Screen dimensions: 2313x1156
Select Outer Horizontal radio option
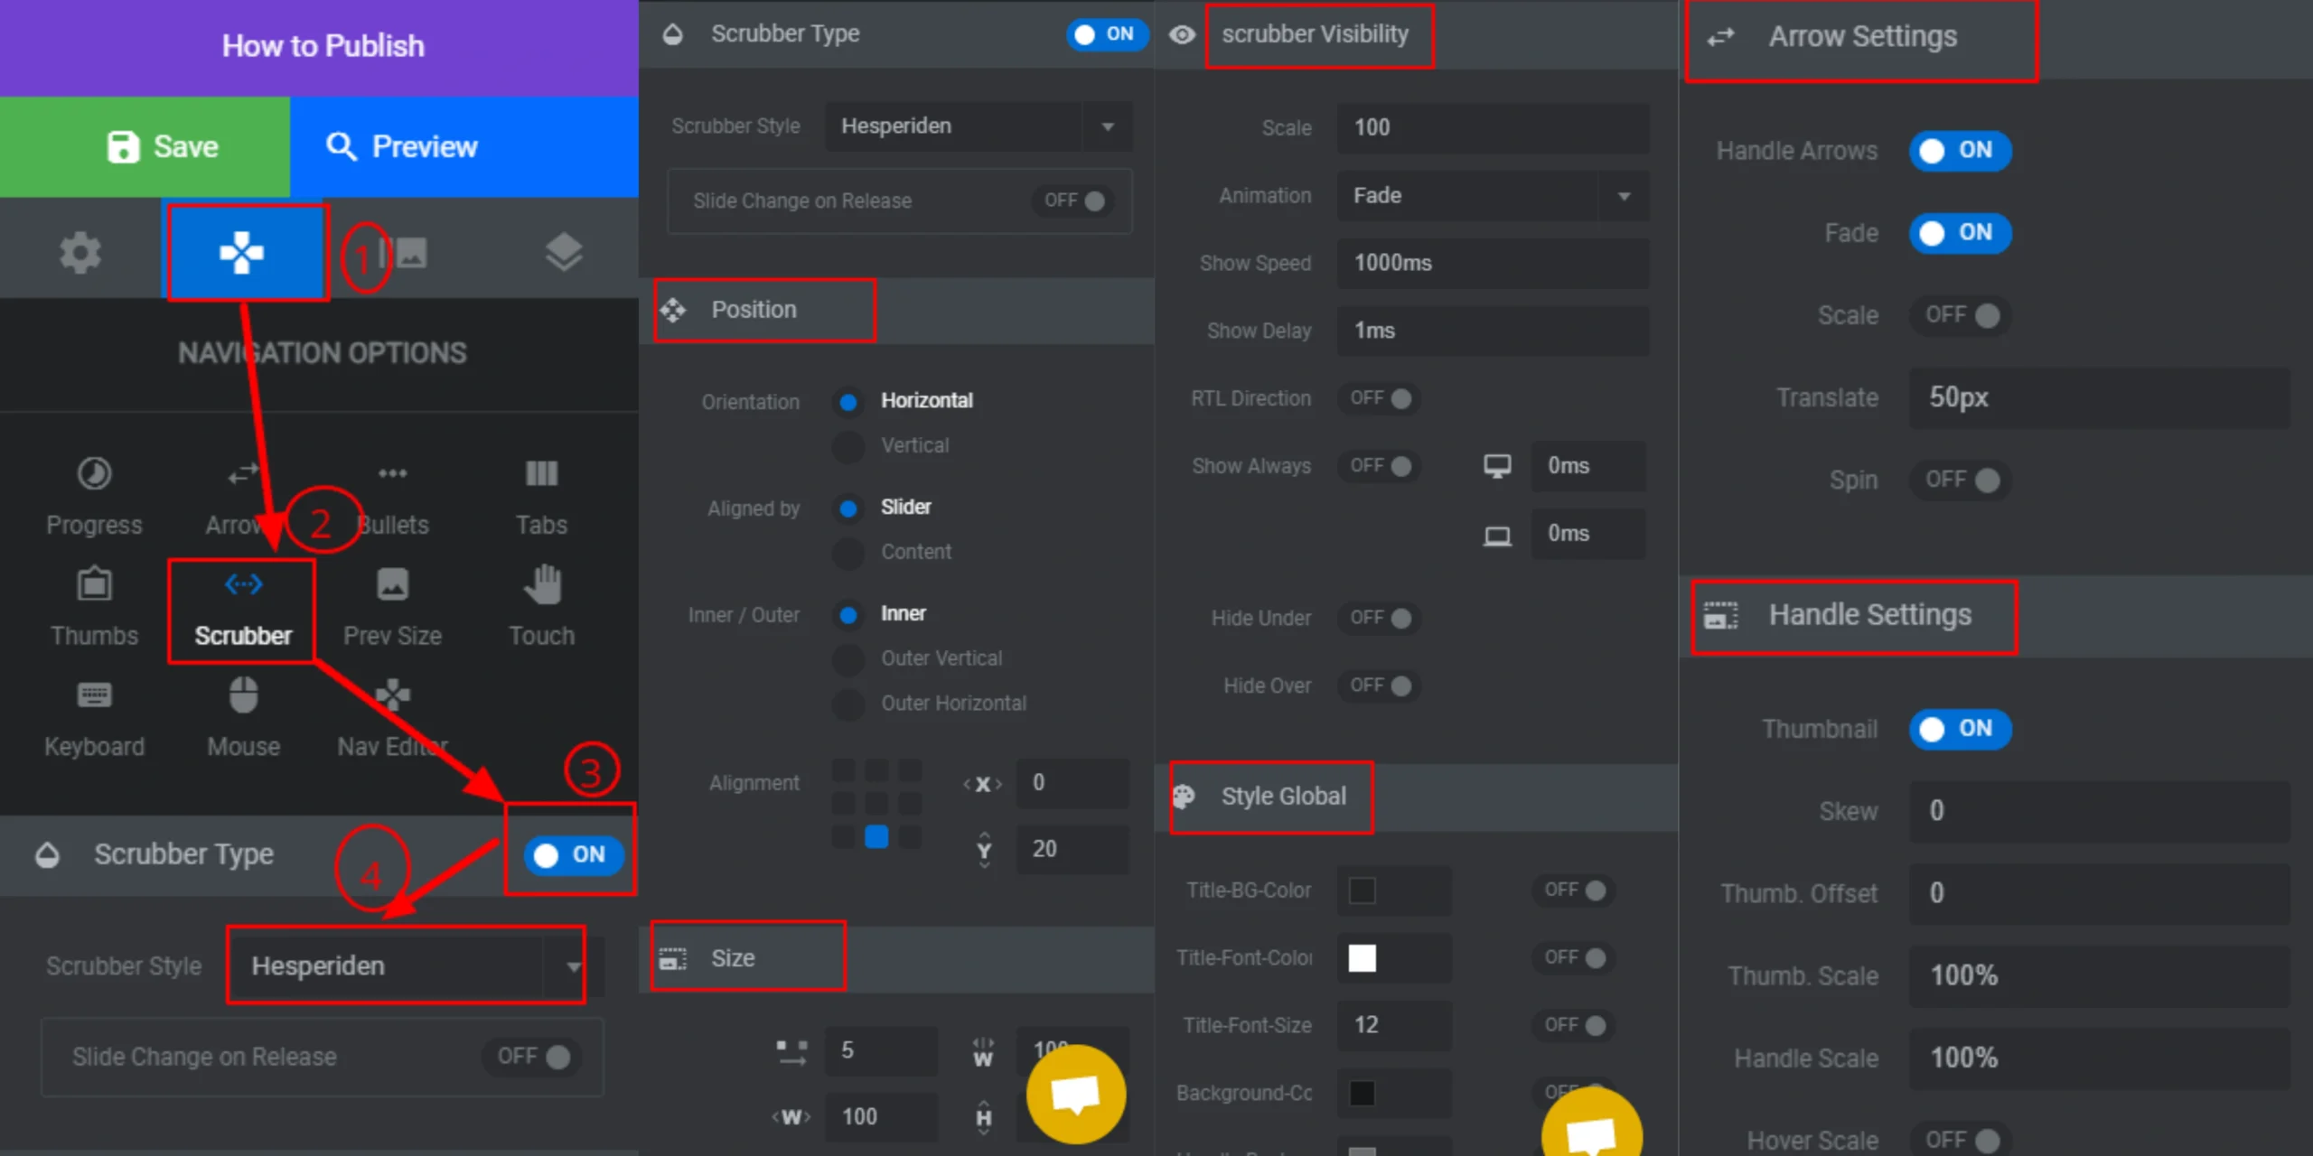[x=847, y=704]
